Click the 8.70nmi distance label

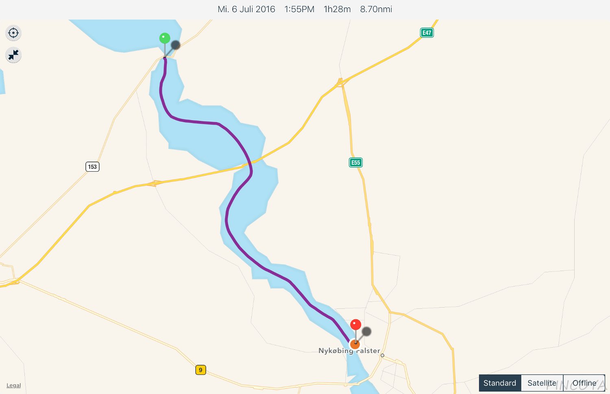[x=376, y=9]
